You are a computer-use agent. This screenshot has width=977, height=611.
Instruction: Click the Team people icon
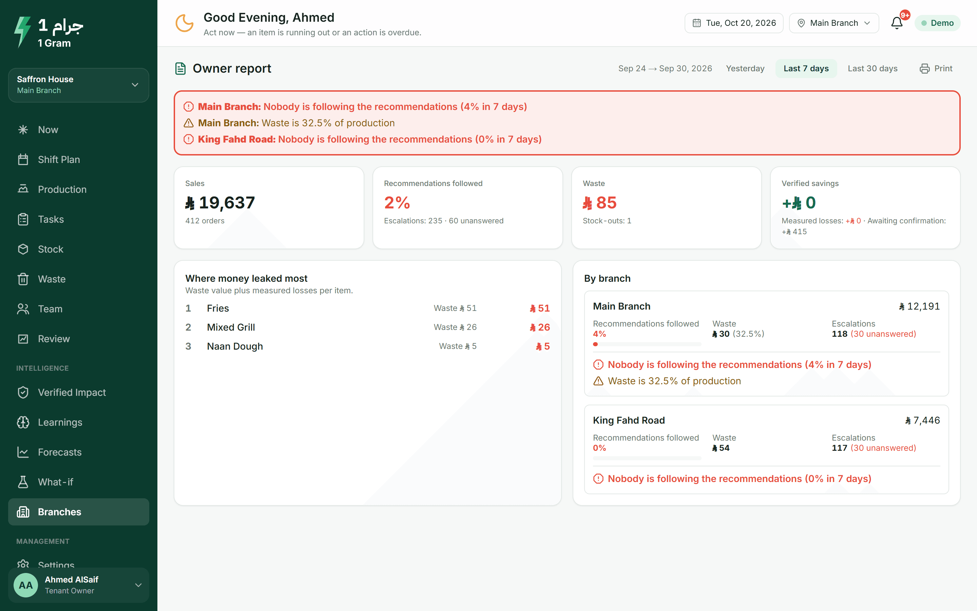(23, 309)
